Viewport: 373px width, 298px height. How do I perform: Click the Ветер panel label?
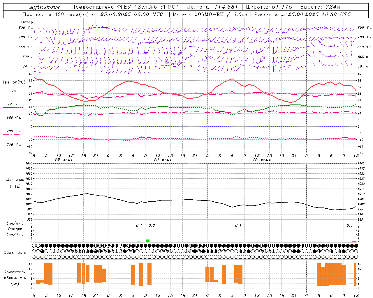pyautogui.click(x=27, y=22)
